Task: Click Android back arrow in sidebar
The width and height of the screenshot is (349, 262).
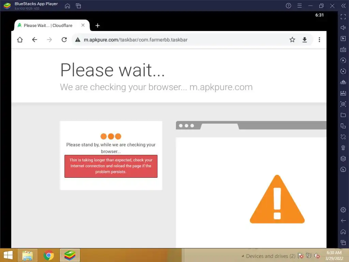Action: [343, 221]
